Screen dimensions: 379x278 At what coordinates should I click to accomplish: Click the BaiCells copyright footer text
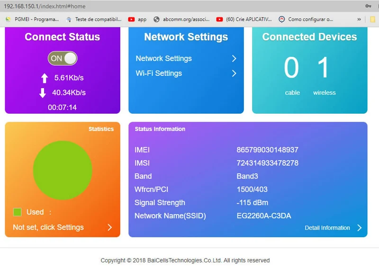click(185, 260)
